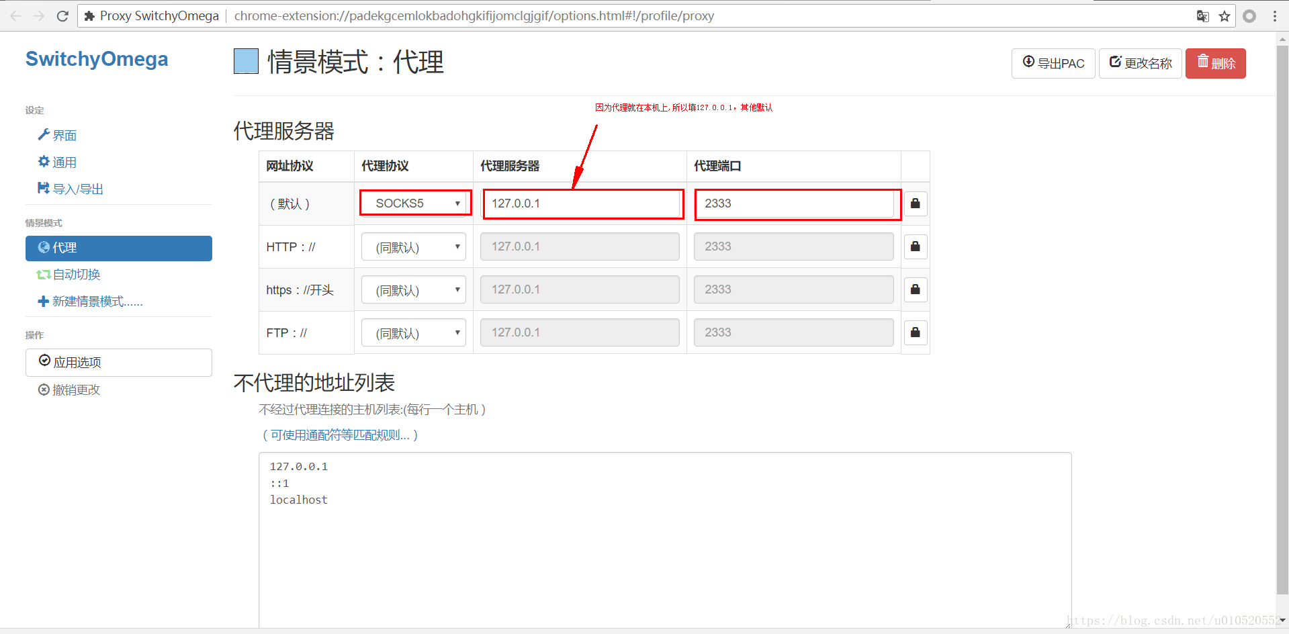The width and height of the screenshot is (1289, 634).
Task: Click the SwitchyOmega extension circle icon
Action: click(1249, 15)
